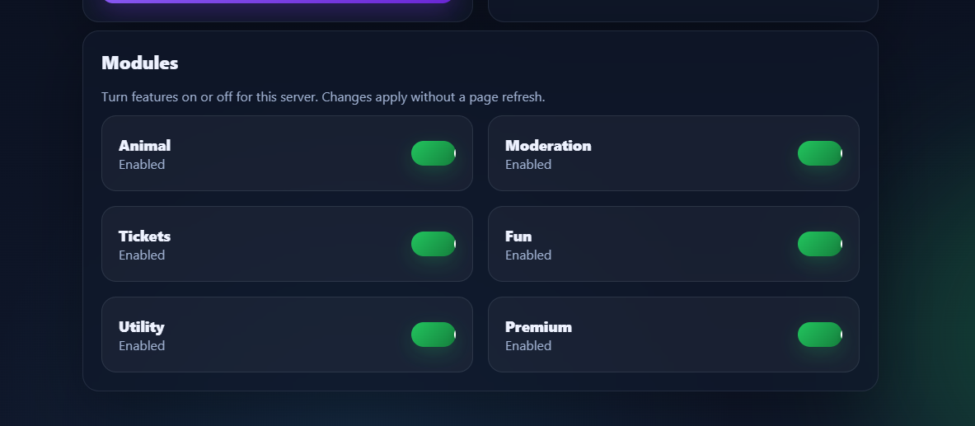Image resolution: width=975 pixels, height=426 pixels.
Task: Disable the Moderation module switch
Action: tap(820, 153)
